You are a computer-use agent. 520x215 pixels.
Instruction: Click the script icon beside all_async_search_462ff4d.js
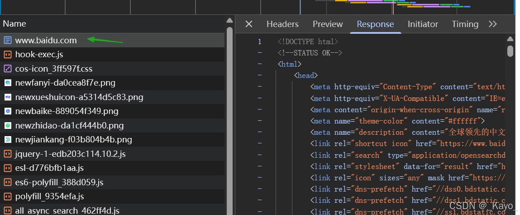[x=7, y=210]
